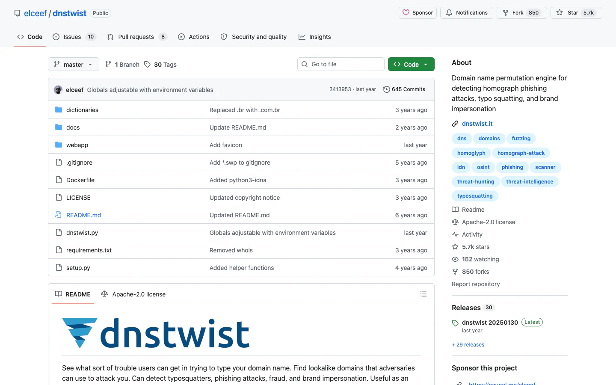Click the Sponsor heart button
Viewport: 616px width, 385px height.
418,13
